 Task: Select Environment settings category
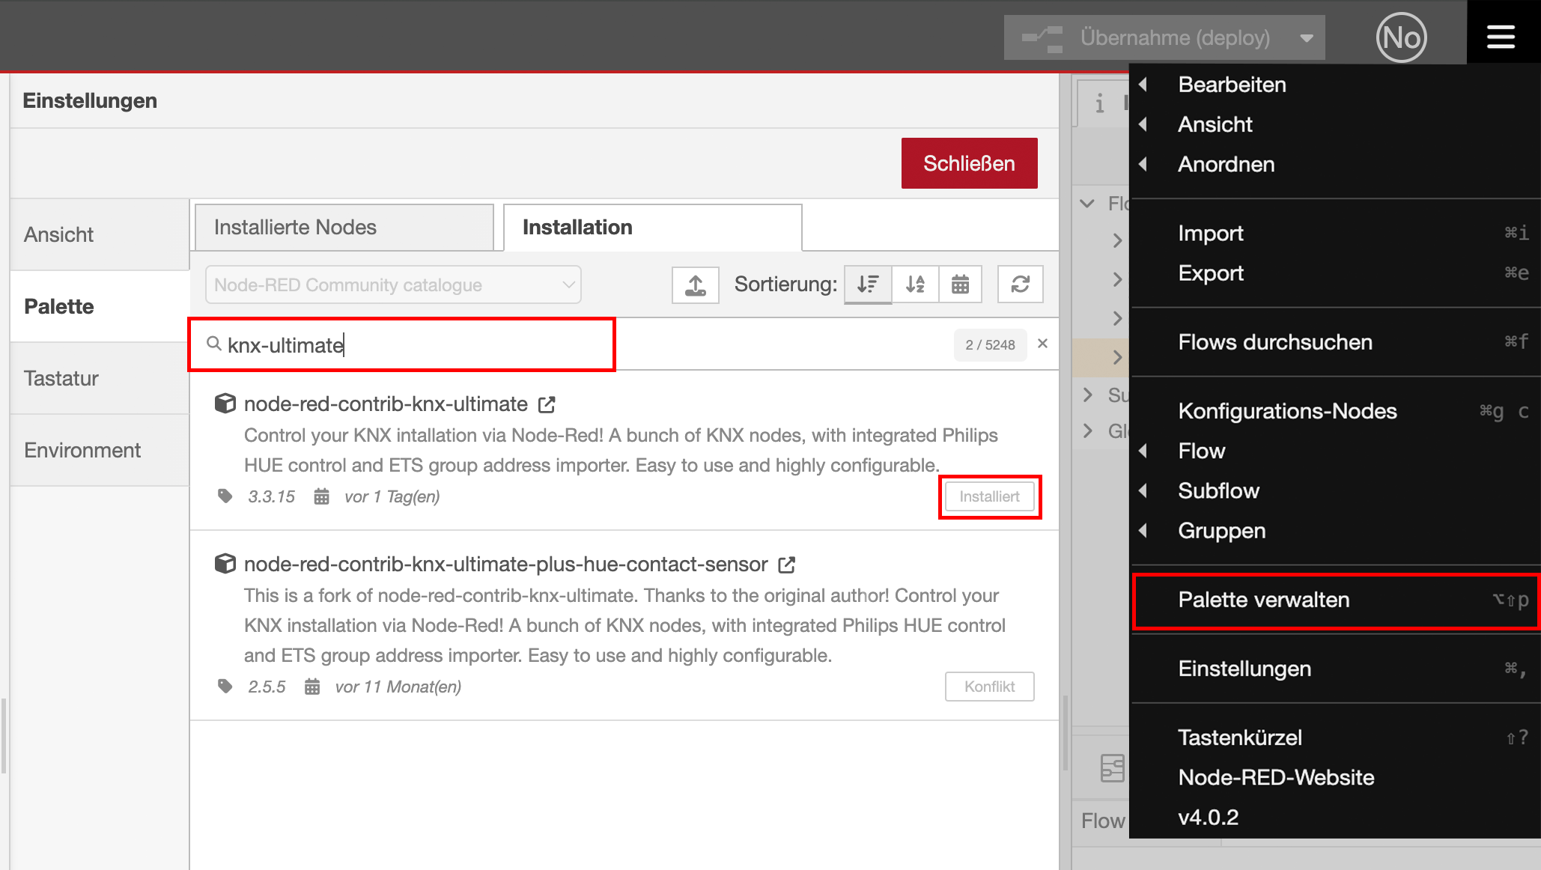point(99,450)
